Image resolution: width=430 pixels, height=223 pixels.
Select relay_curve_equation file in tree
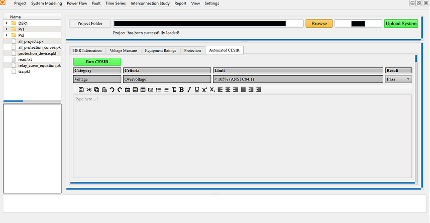click(x=40, y=65)
